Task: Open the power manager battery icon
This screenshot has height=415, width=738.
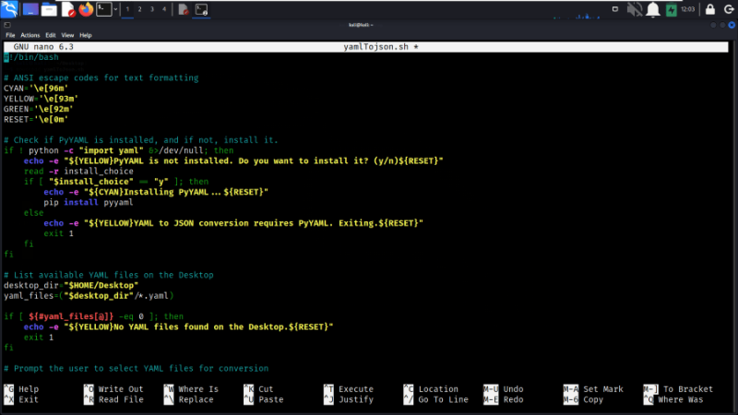Action: pyautogui.click(x=671, y=9)
